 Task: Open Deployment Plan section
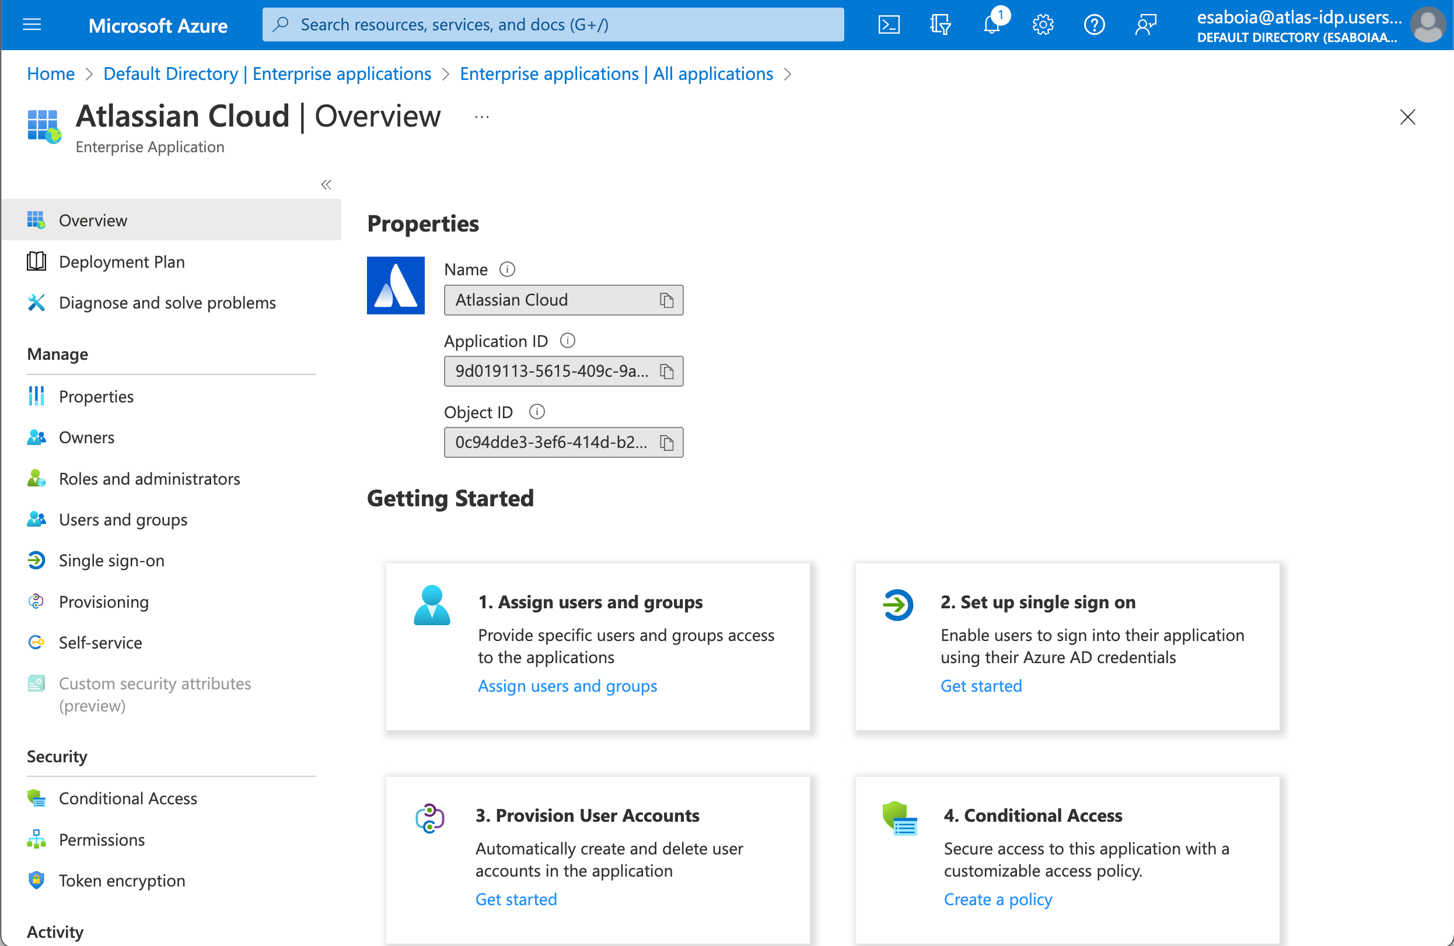tap(122, 261)
